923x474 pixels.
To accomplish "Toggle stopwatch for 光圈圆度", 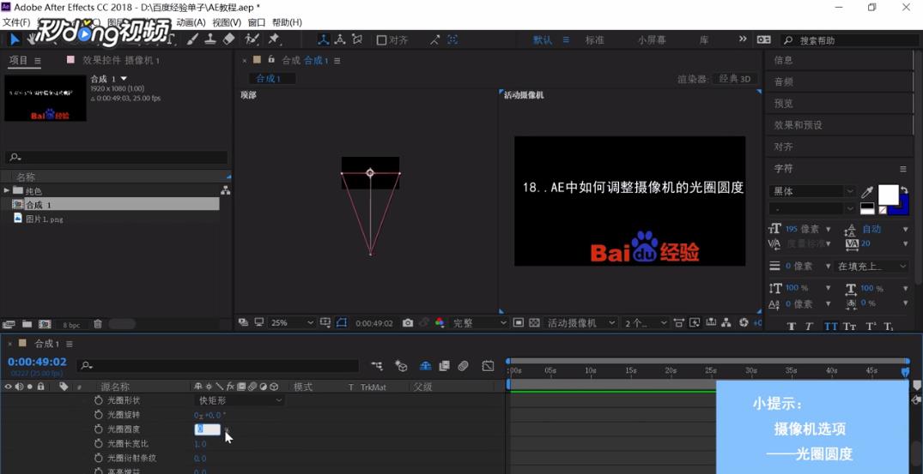I will pyautogui.click(x=98, y=429).
